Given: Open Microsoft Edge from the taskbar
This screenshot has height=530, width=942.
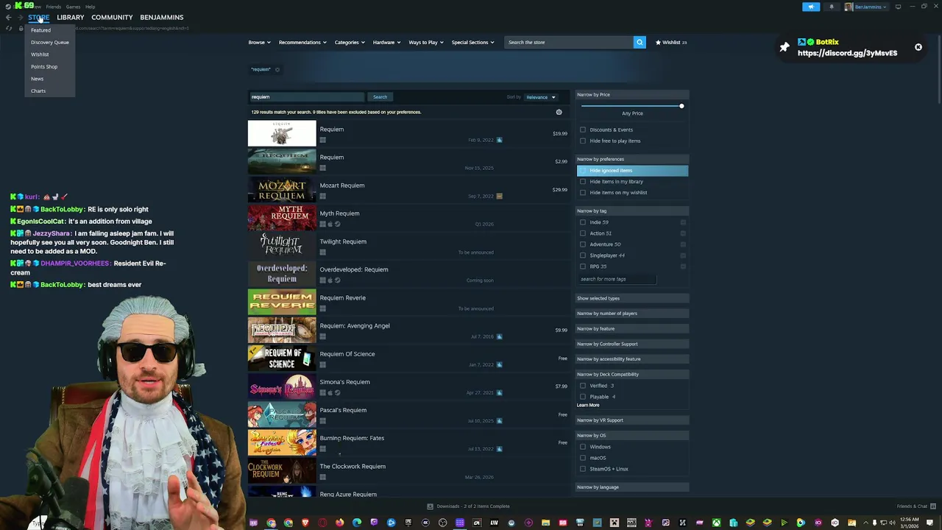Looking at the screenshot, I should [x=357, y=523].
